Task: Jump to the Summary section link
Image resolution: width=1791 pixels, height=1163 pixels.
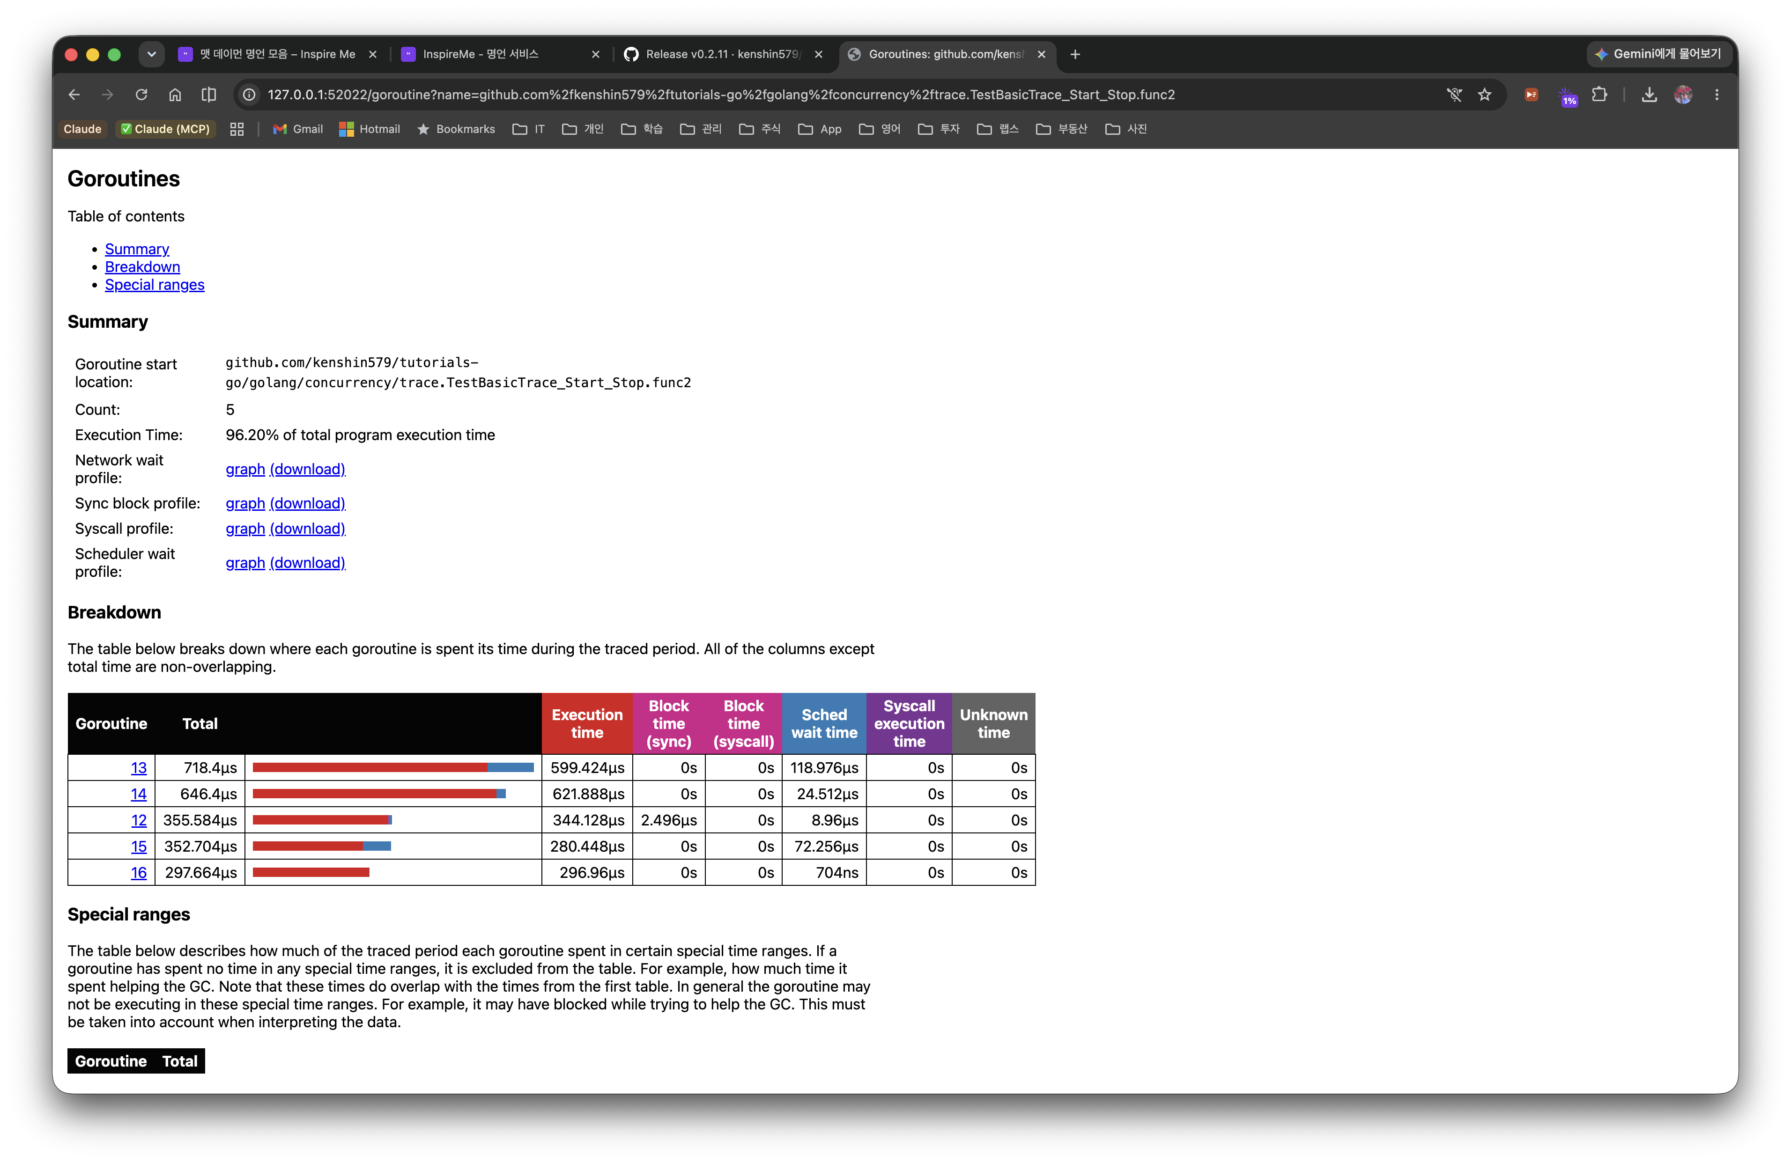Action: (137, 249)
